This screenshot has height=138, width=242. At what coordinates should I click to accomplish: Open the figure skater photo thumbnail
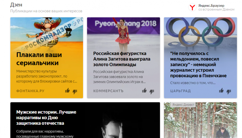(x=124, y=33)
